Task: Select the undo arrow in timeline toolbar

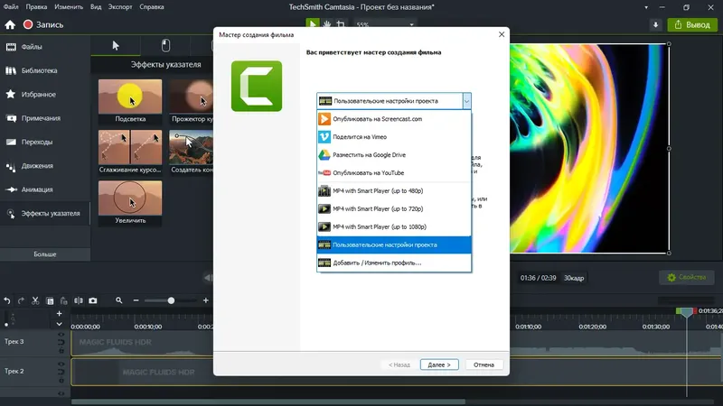Action: tap(7, 300)
